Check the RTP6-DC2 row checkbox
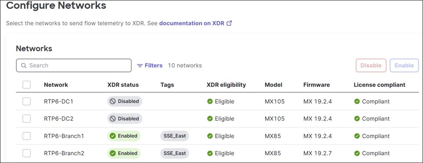Image resolution: width=423 pixels, height=163 pixels. 26,119
